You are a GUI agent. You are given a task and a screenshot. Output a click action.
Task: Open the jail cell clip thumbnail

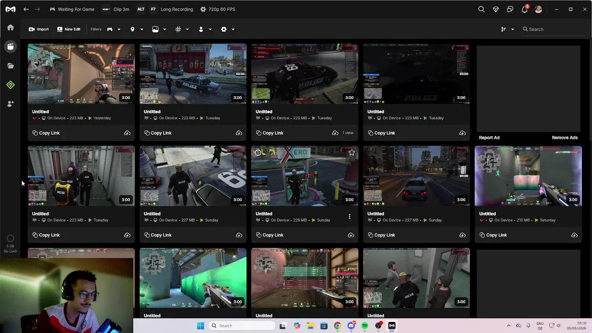[81, 176]
